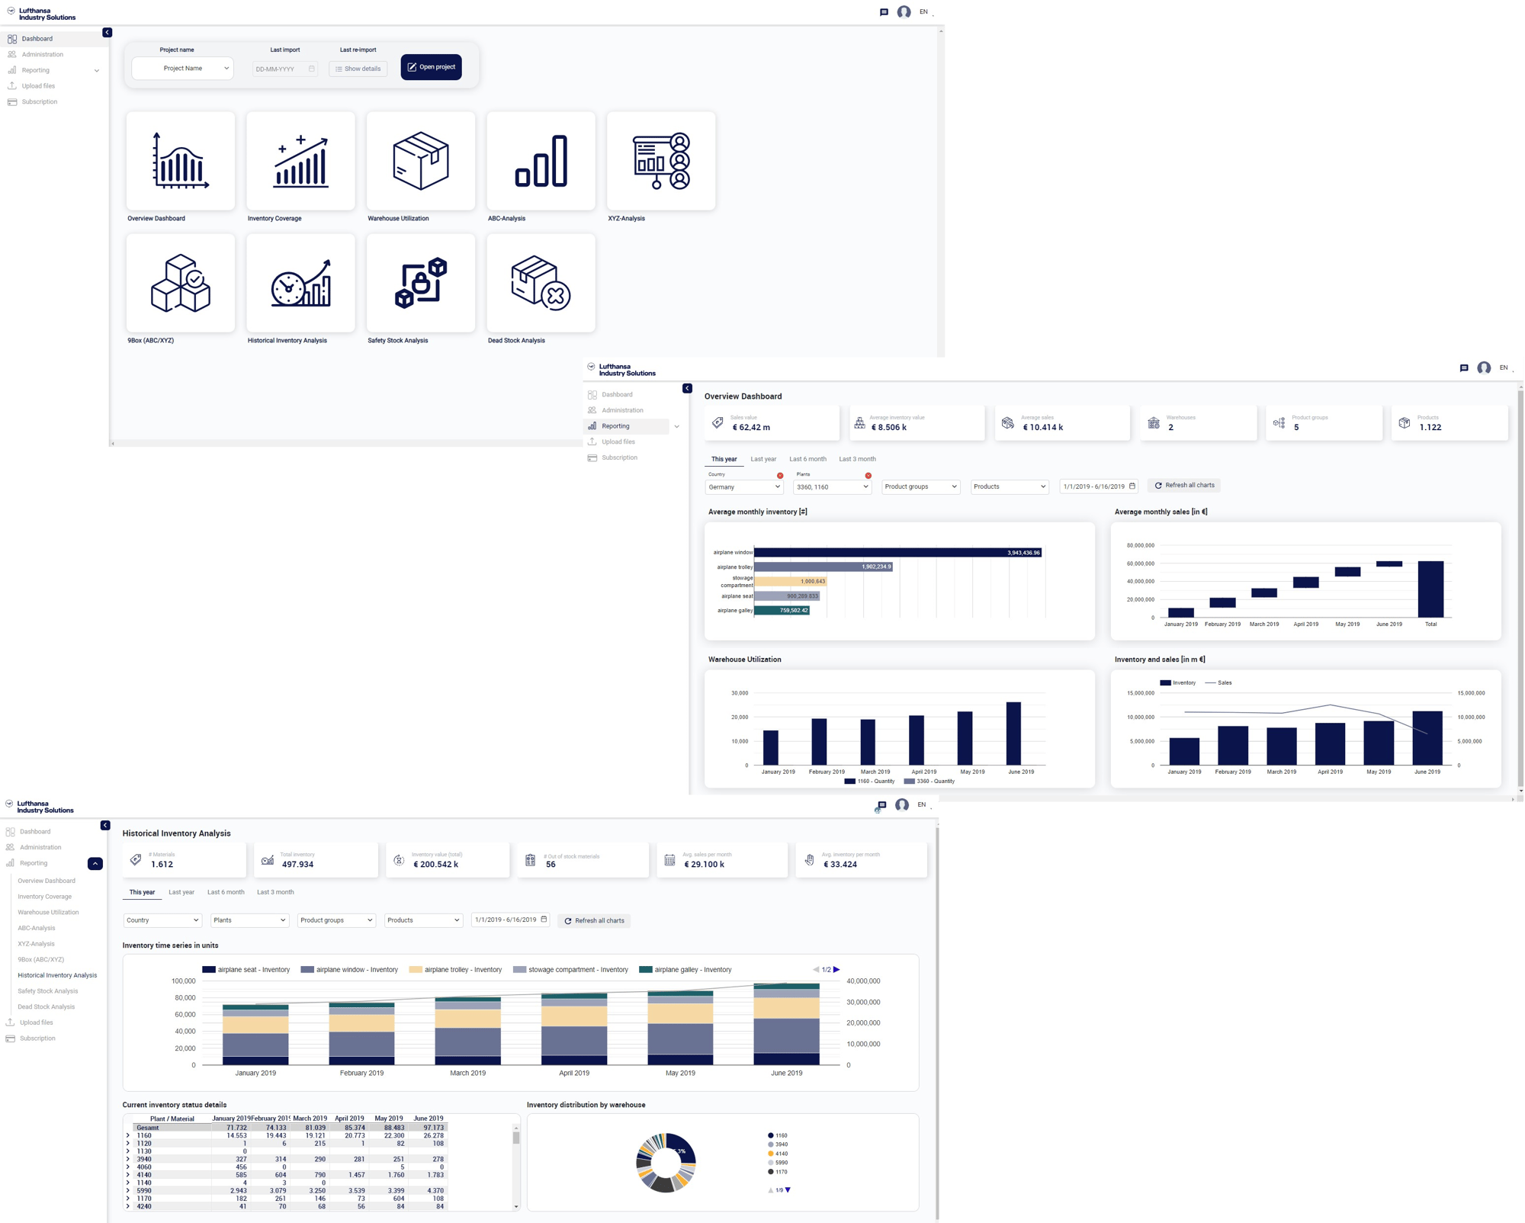Open Plants dropdown in Historical Inventory Analysis
Image resolution: width=1525 pixels, height=1223 pixels.
pos(249,920)
